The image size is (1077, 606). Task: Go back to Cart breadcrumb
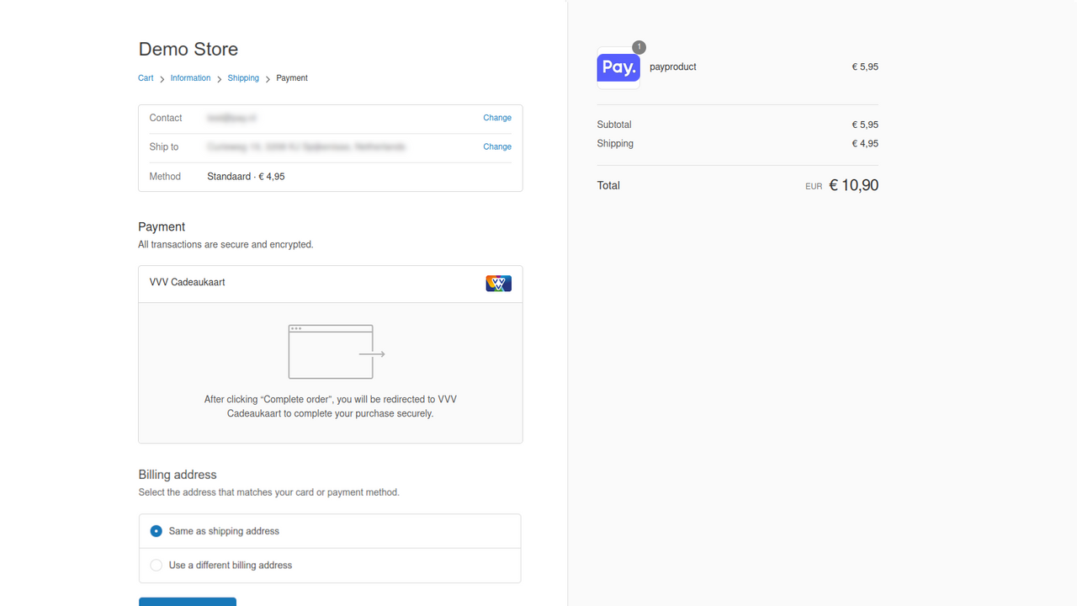[146, 78]
